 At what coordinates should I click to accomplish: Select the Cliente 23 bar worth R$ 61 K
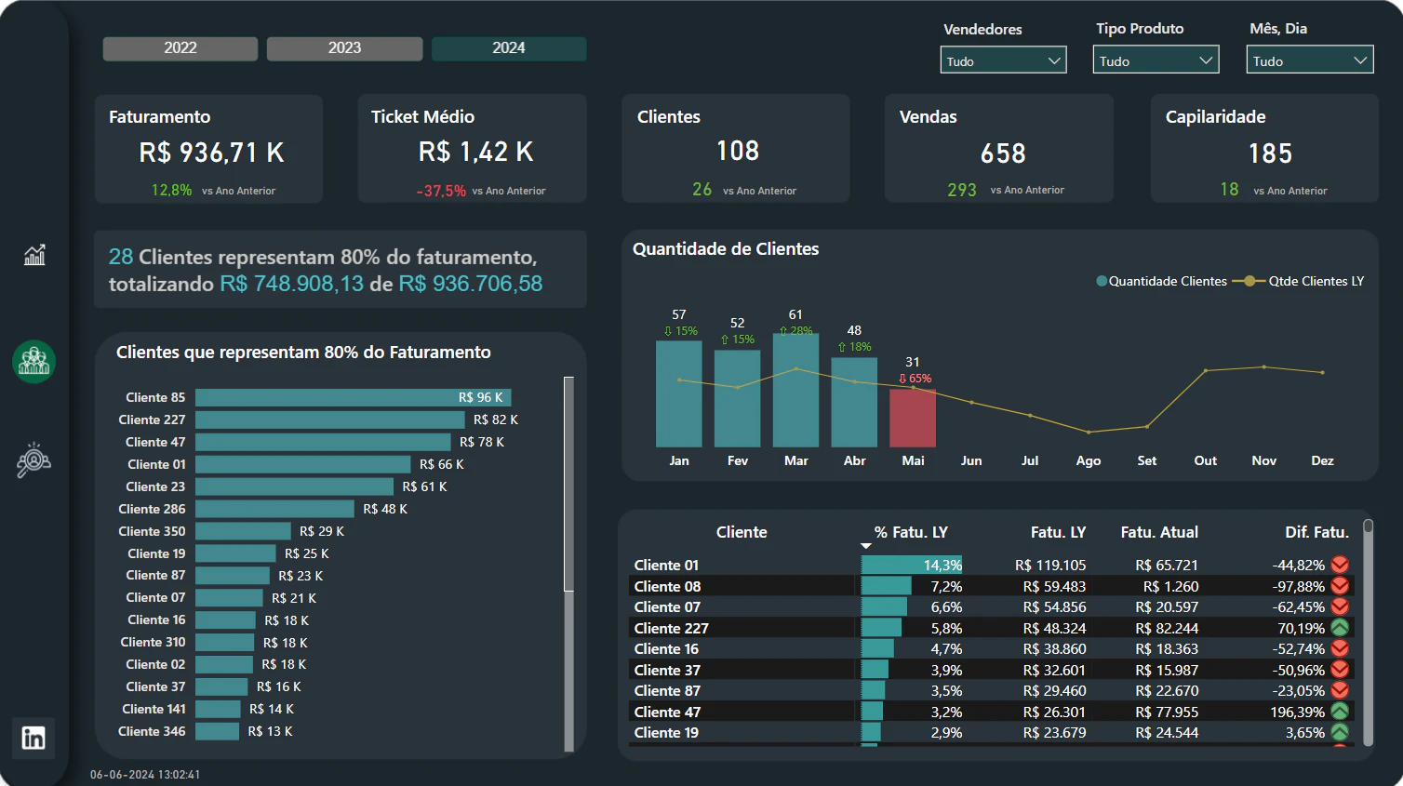pyautogui.click(x=295, y=486)
